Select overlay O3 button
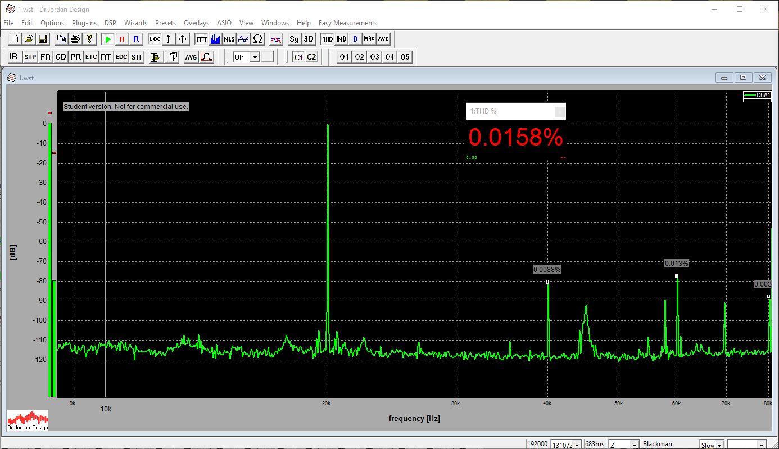779x449 pixels. pyautogui.click(x=374, y=57)
